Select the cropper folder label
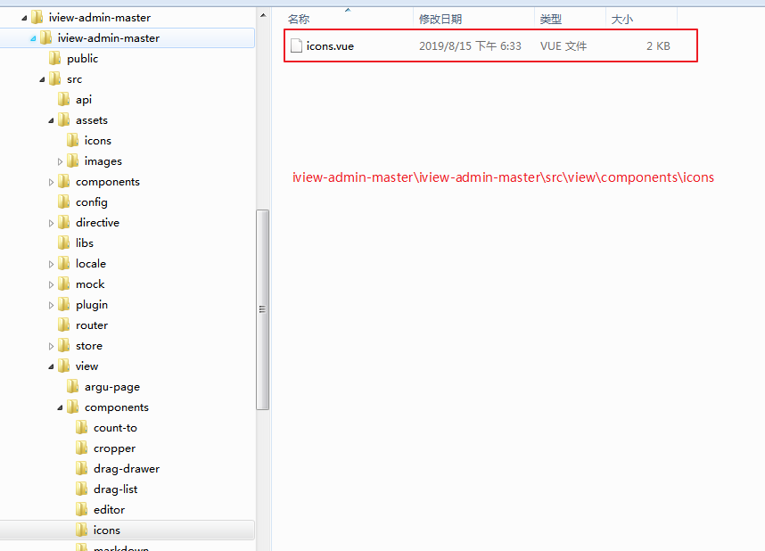Viewport: 765px width, 551px height. tap(115, 448)
